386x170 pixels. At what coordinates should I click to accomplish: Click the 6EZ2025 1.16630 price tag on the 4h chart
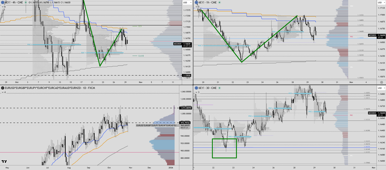tap(182, 45)
